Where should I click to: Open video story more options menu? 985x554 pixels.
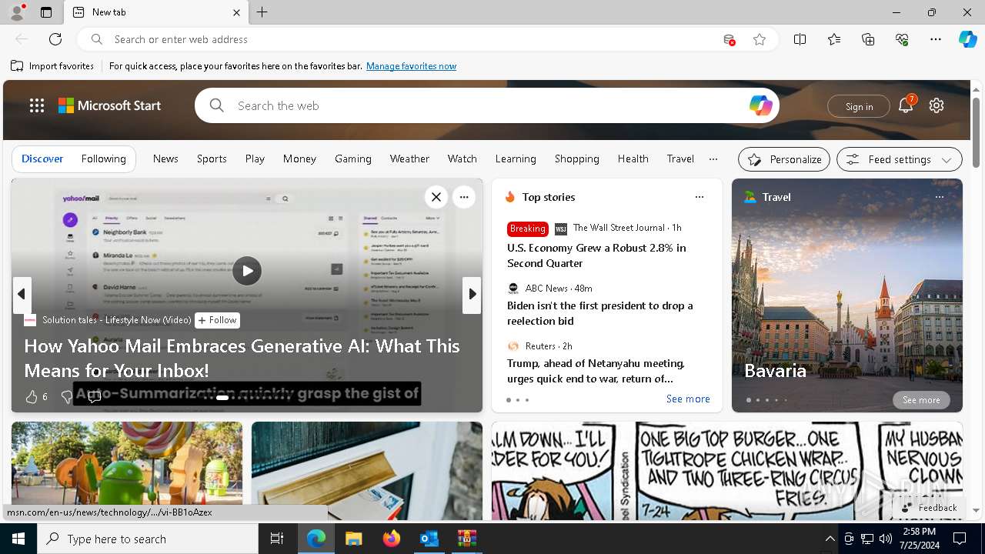click(x=464, y=197)
